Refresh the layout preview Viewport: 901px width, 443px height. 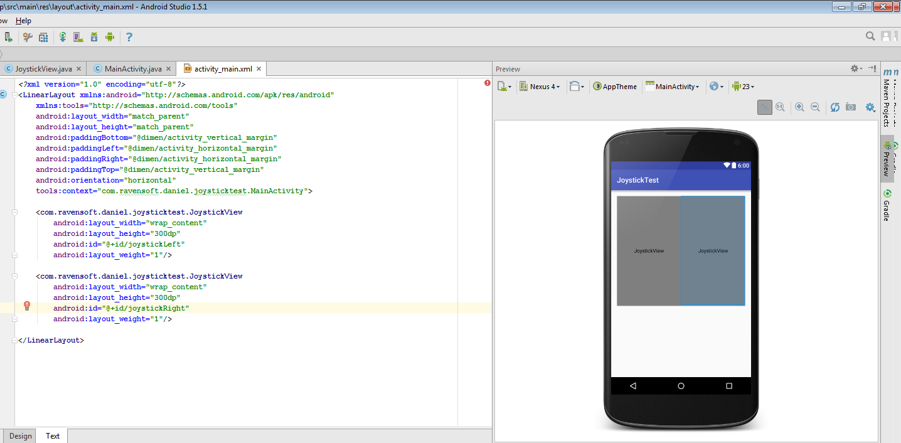[834, 107]
